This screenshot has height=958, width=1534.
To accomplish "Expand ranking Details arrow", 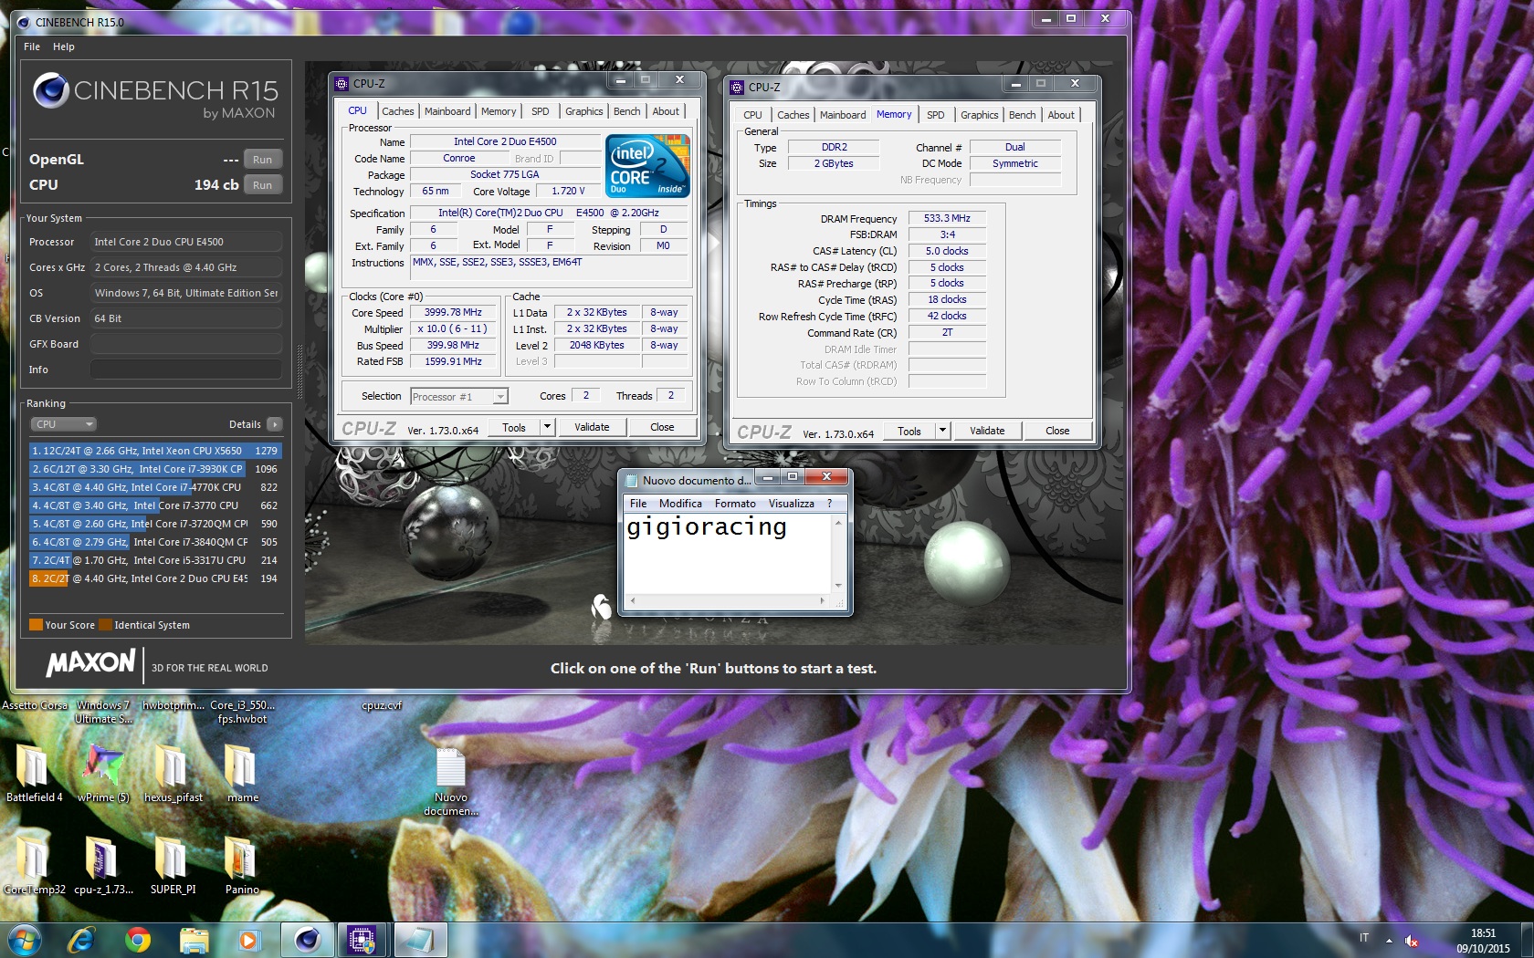I will pos(275,424).
